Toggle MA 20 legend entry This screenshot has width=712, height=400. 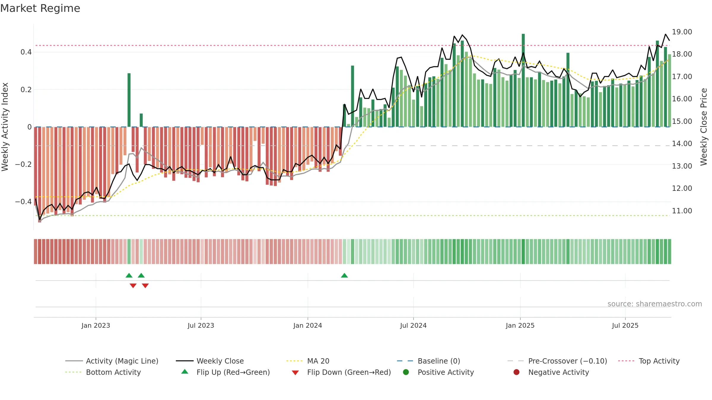(308, 361)
